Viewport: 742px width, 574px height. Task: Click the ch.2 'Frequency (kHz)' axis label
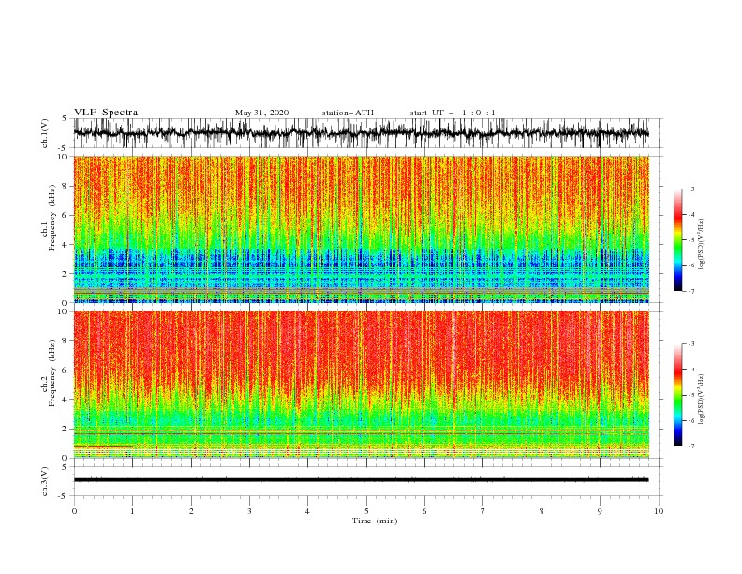52,373
